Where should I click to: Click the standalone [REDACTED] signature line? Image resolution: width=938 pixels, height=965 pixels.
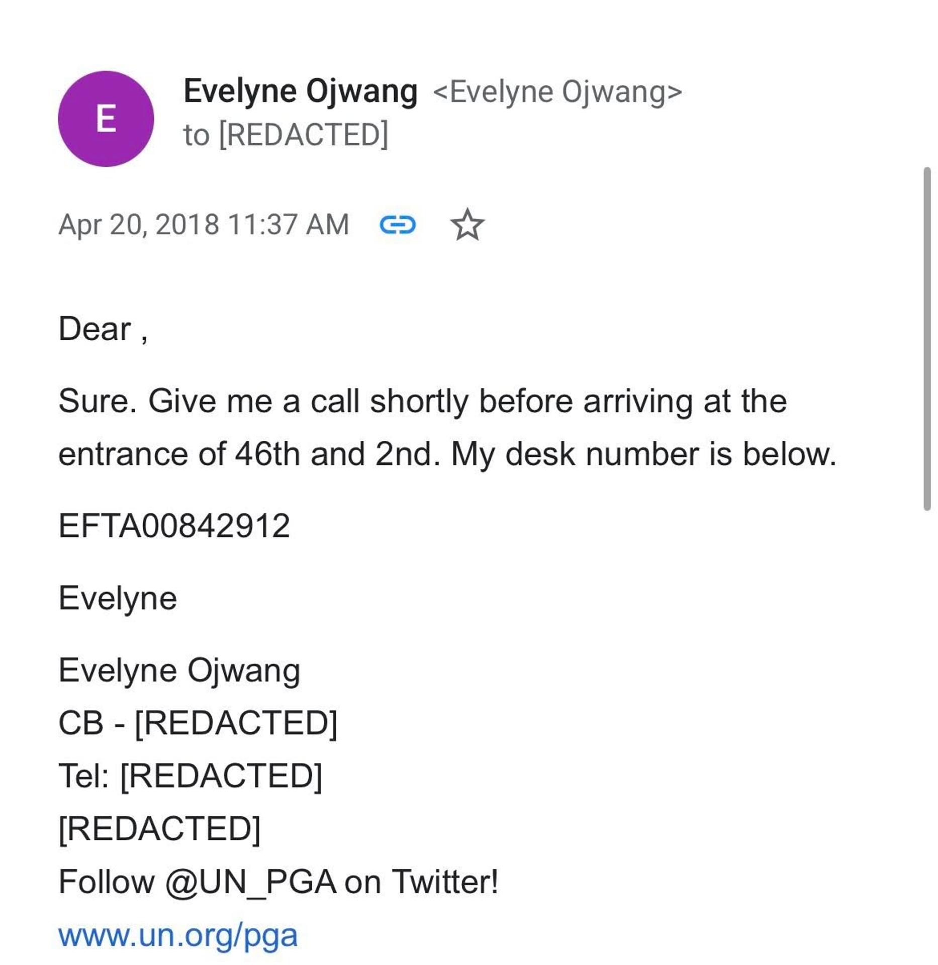tap(159, 828)
